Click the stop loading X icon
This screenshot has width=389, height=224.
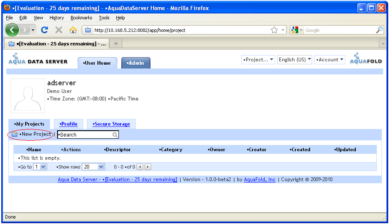59,30
